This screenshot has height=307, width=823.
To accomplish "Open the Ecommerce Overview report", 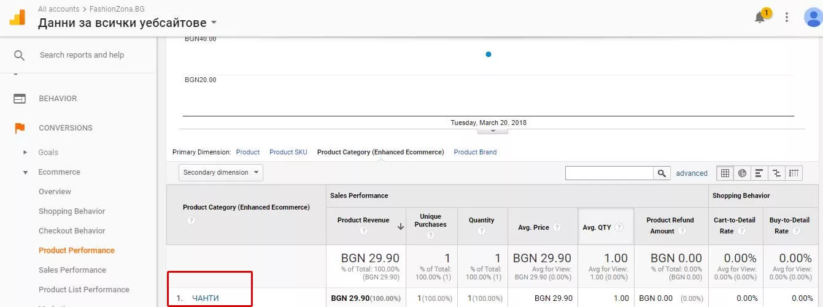I will [55, 192].
